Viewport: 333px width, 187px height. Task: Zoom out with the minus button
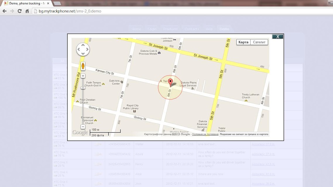tap(83, 127)
